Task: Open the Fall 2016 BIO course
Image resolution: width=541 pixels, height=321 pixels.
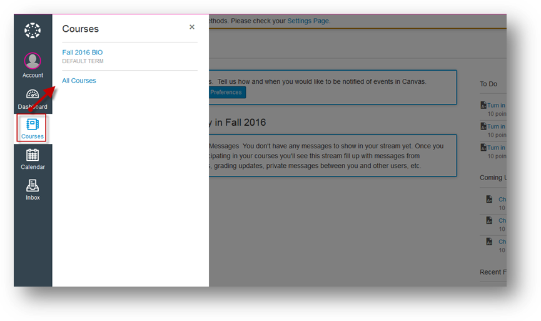Action: (82, 53)
